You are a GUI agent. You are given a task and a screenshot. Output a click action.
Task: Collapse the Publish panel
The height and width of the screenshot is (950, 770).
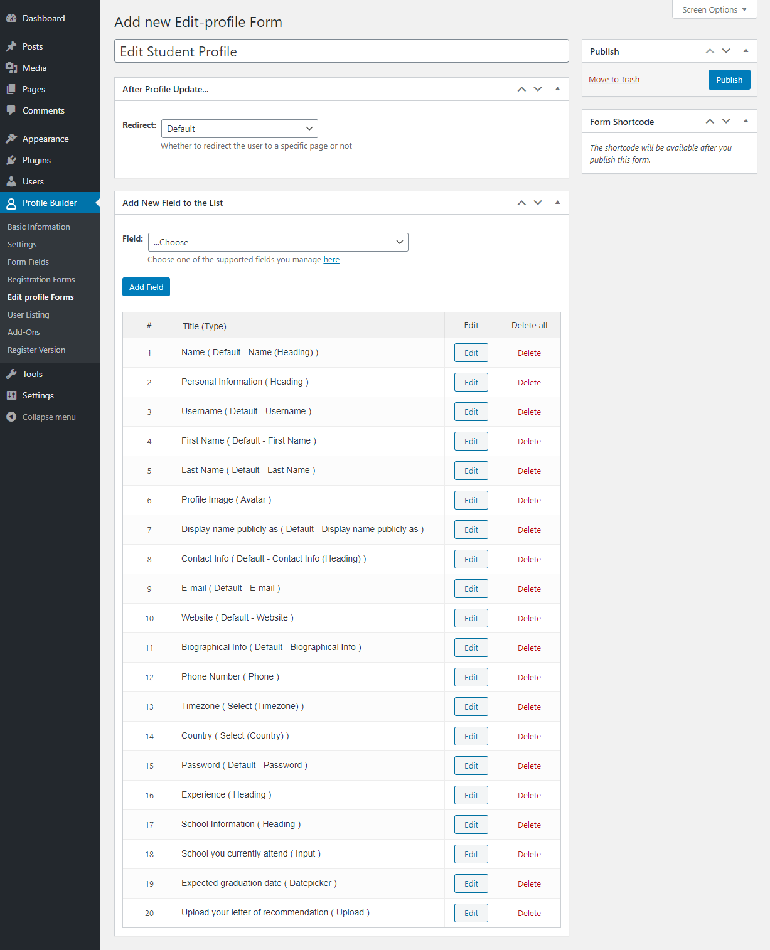point(746,51)
